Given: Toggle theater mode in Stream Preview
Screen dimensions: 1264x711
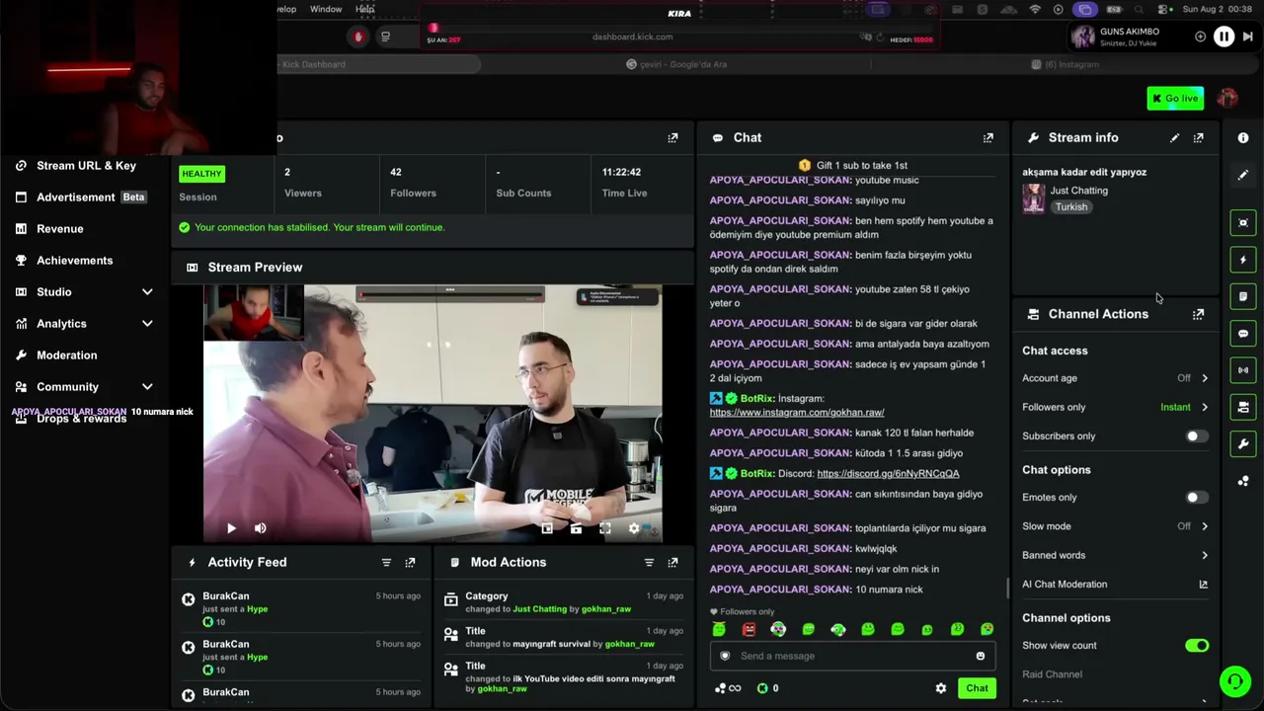Looking at the screenshot, I should point(576,528).
